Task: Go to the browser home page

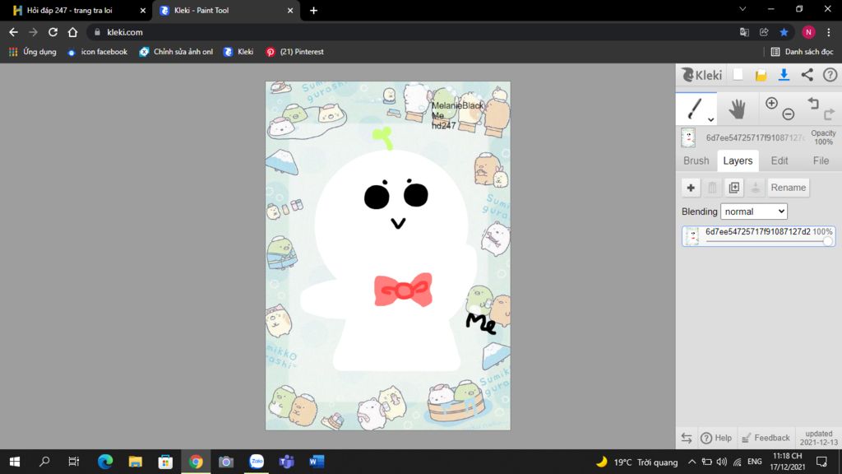Action: pyautogui.click(x=72, y=32)
